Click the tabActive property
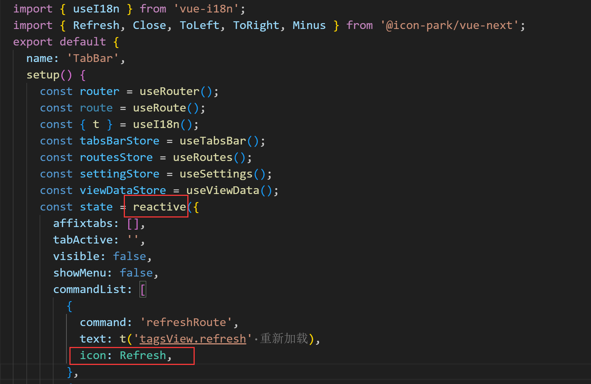This screenshot has width=591, height=384. pyautogui.click(x=83, y=240)
